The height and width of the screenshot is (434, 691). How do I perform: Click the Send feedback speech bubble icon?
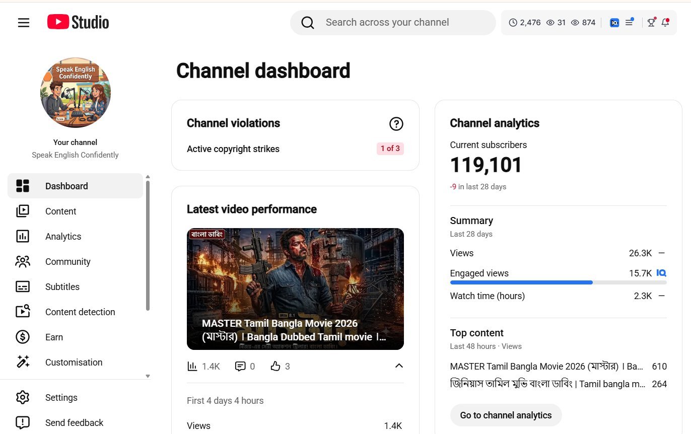click(23, 422)
